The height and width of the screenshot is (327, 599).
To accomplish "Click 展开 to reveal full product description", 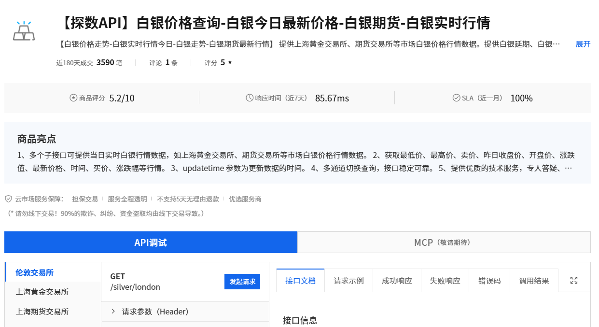I will (x=583, y=44).
